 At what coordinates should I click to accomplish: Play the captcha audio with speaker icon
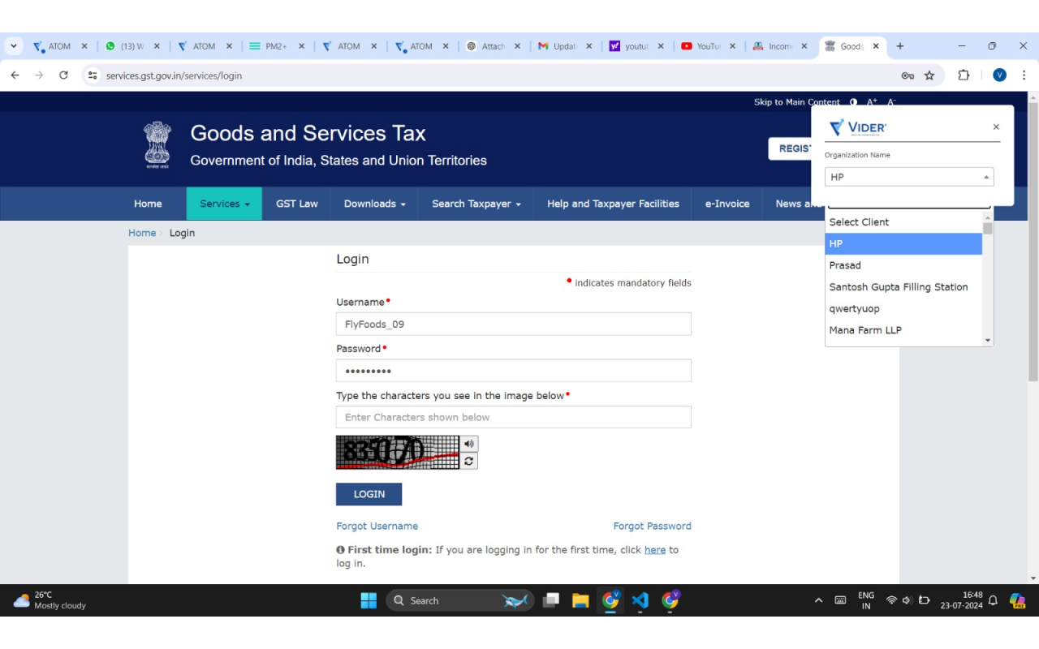point(469,444)
